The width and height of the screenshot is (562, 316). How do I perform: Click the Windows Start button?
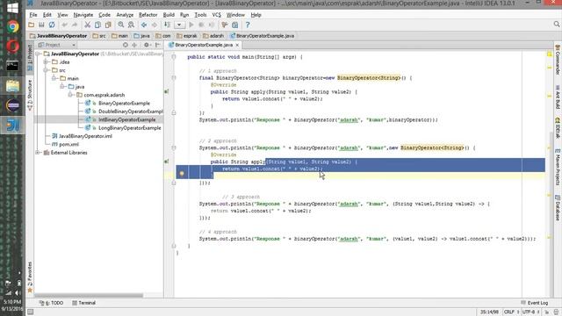click(x=12, y=8)
